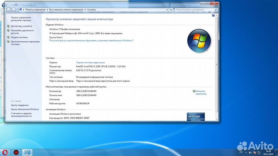Click the navigation Forward button
Viewport: 278px width, 156px height.
(x=14, y=10)
